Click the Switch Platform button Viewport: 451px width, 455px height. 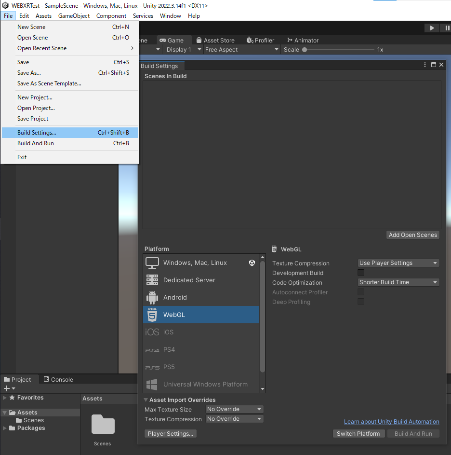[358, 433]
